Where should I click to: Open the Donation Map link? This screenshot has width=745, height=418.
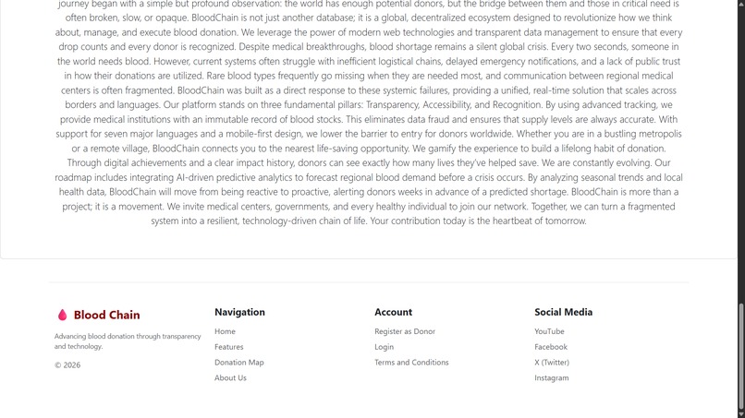pos(239,362)
